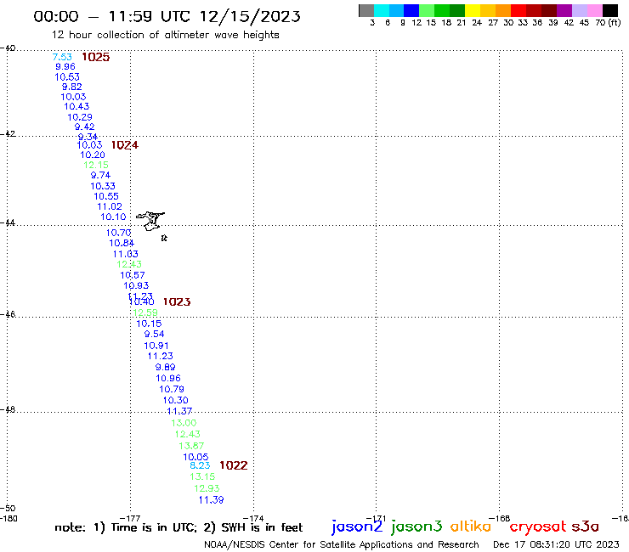Select the black swatch at legend end

click(610, 10)
